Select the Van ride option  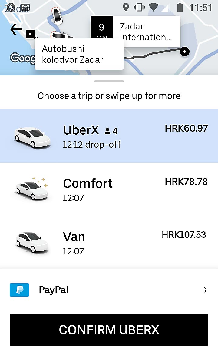[109, 243]
